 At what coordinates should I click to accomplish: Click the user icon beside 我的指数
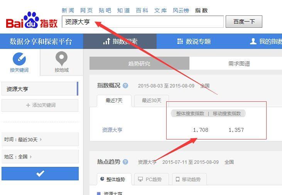[253, 41]
